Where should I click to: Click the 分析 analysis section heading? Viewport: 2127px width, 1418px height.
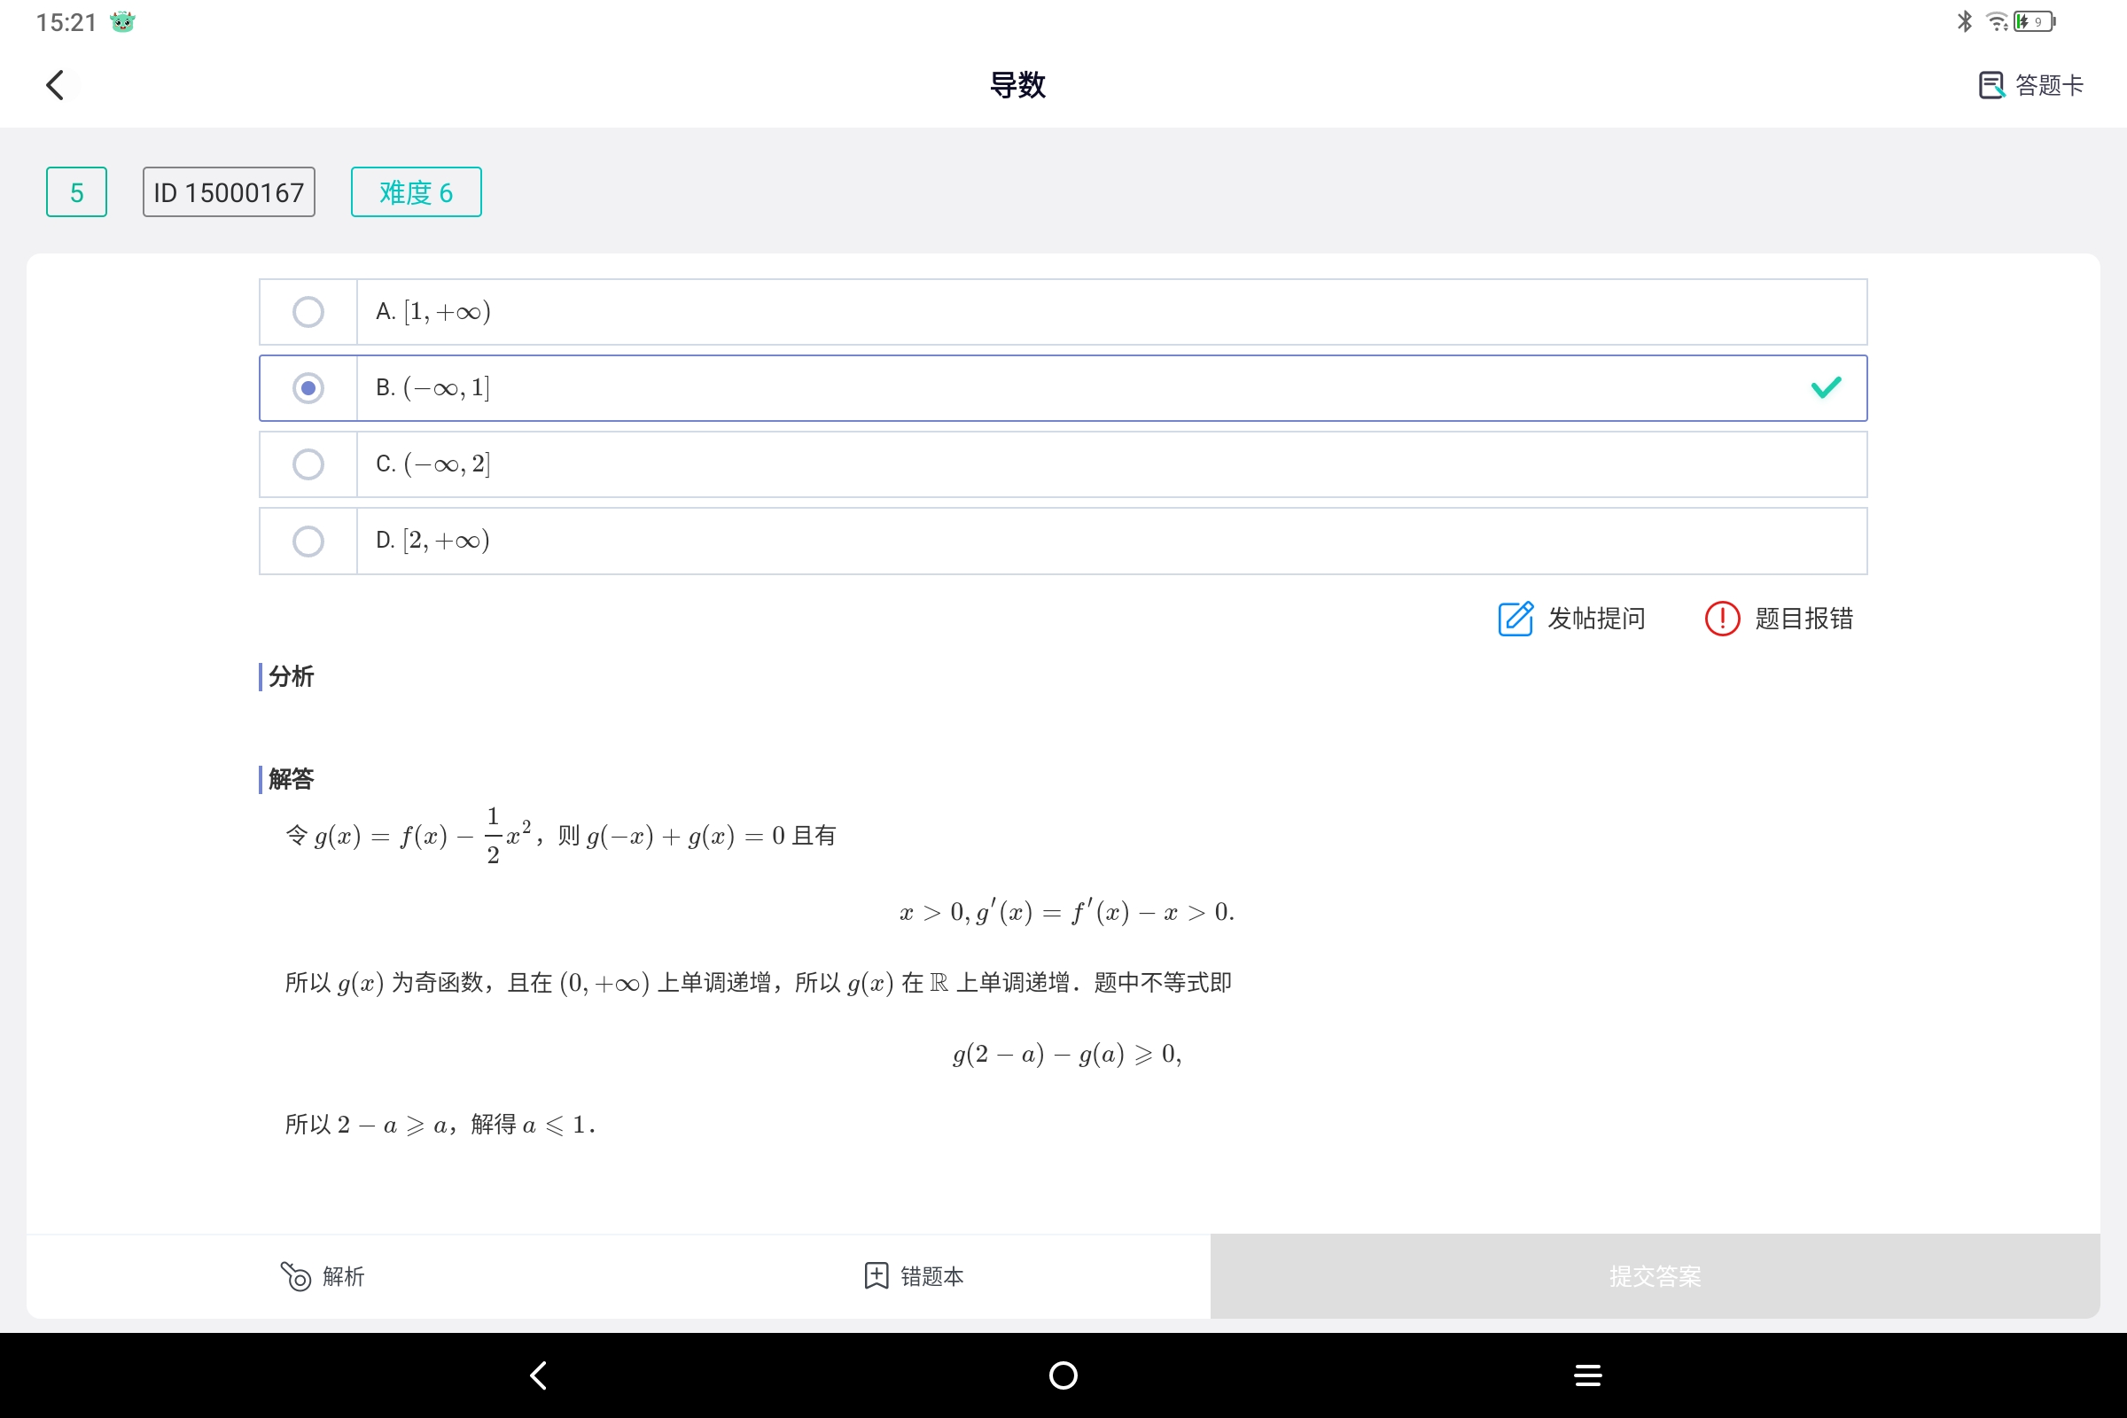pyautogui.click(x=290, y=676)
